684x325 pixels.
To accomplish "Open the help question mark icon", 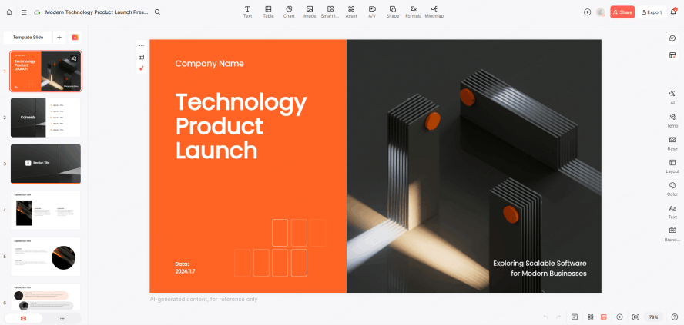I will (x=675, y=317).
